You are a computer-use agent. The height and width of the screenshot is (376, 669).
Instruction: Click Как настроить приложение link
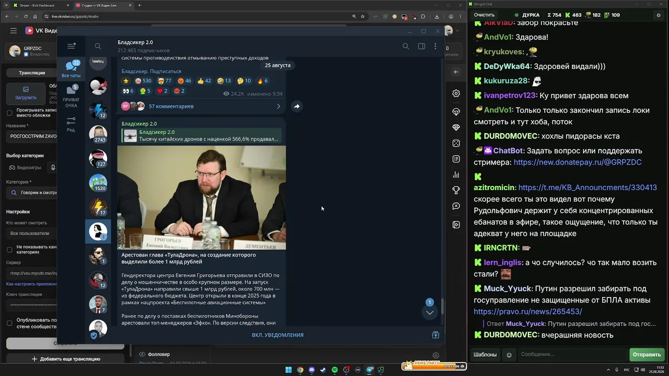[32, 284]
